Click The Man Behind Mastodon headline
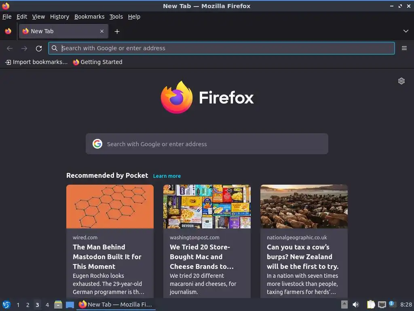 pos(107,257)
